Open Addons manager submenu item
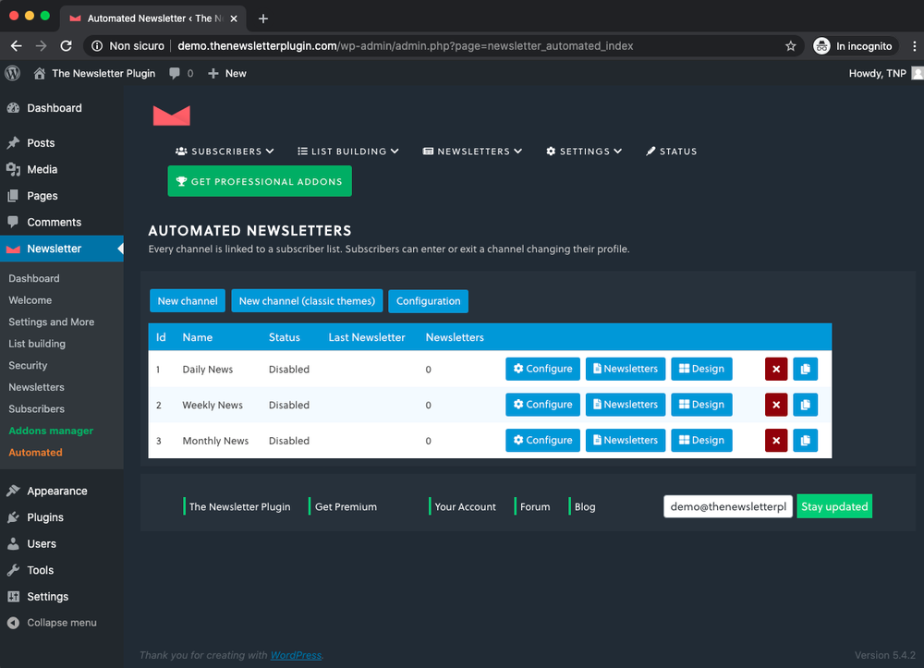Screen dimensions: 924x668 [x=51, y=431]
